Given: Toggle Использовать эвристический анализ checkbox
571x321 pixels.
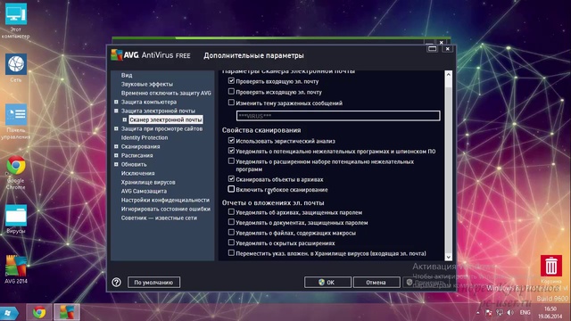Looking at the screenshot, I should 231,140.
